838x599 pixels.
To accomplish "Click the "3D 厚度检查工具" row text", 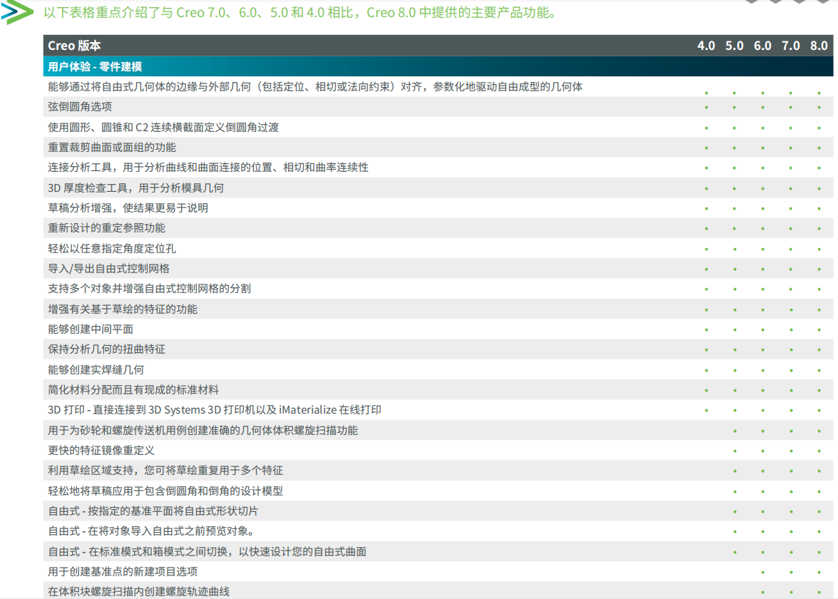I will coord(136,188).
